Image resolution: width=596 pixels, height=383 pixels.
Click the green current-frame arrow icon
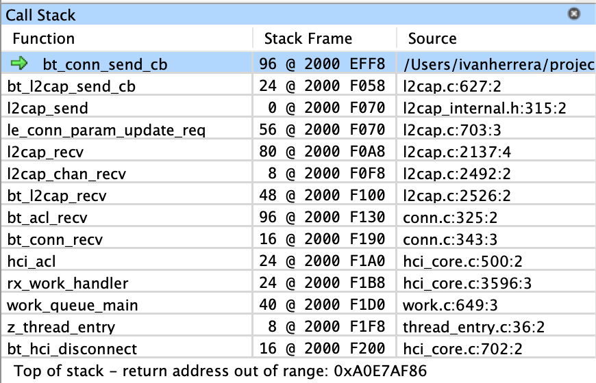19,63
